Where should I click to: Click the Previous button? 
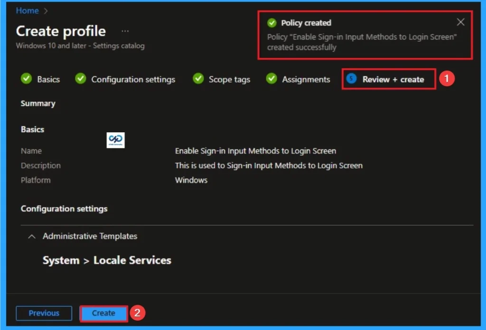coord(44,313)
